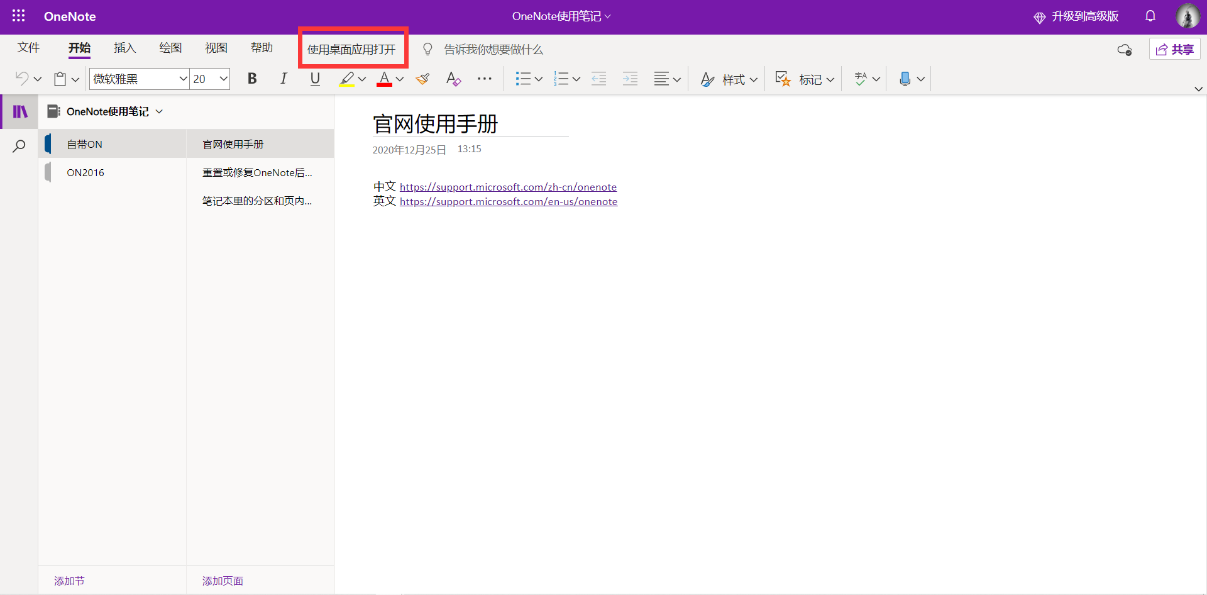Image resolution: width=1207 pixels, height=595 pixels.
Task: Open the 视图 ribbon tab
Action: point(216,48)
